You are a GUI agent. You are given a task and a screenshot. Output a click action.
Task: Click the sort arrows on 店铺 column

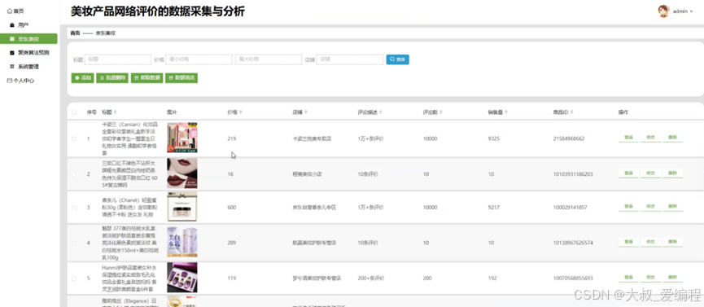pyautogui.click(x=306, y=112)
